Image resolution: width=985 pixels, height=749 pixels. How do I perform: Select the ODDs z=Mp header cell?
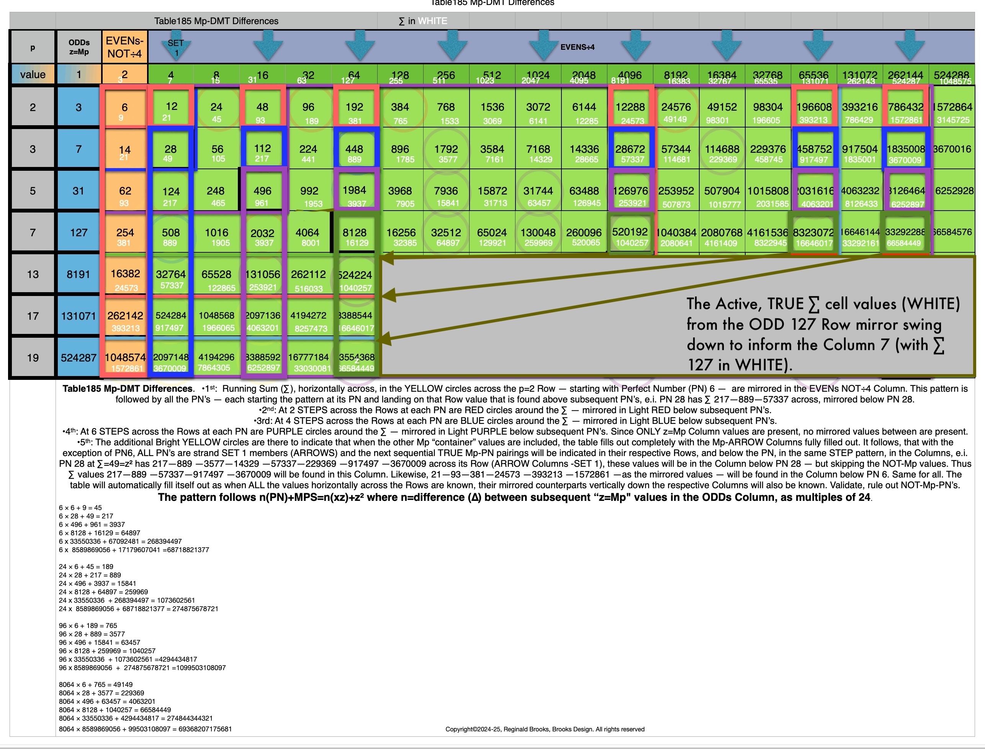(x=79, y=47)
